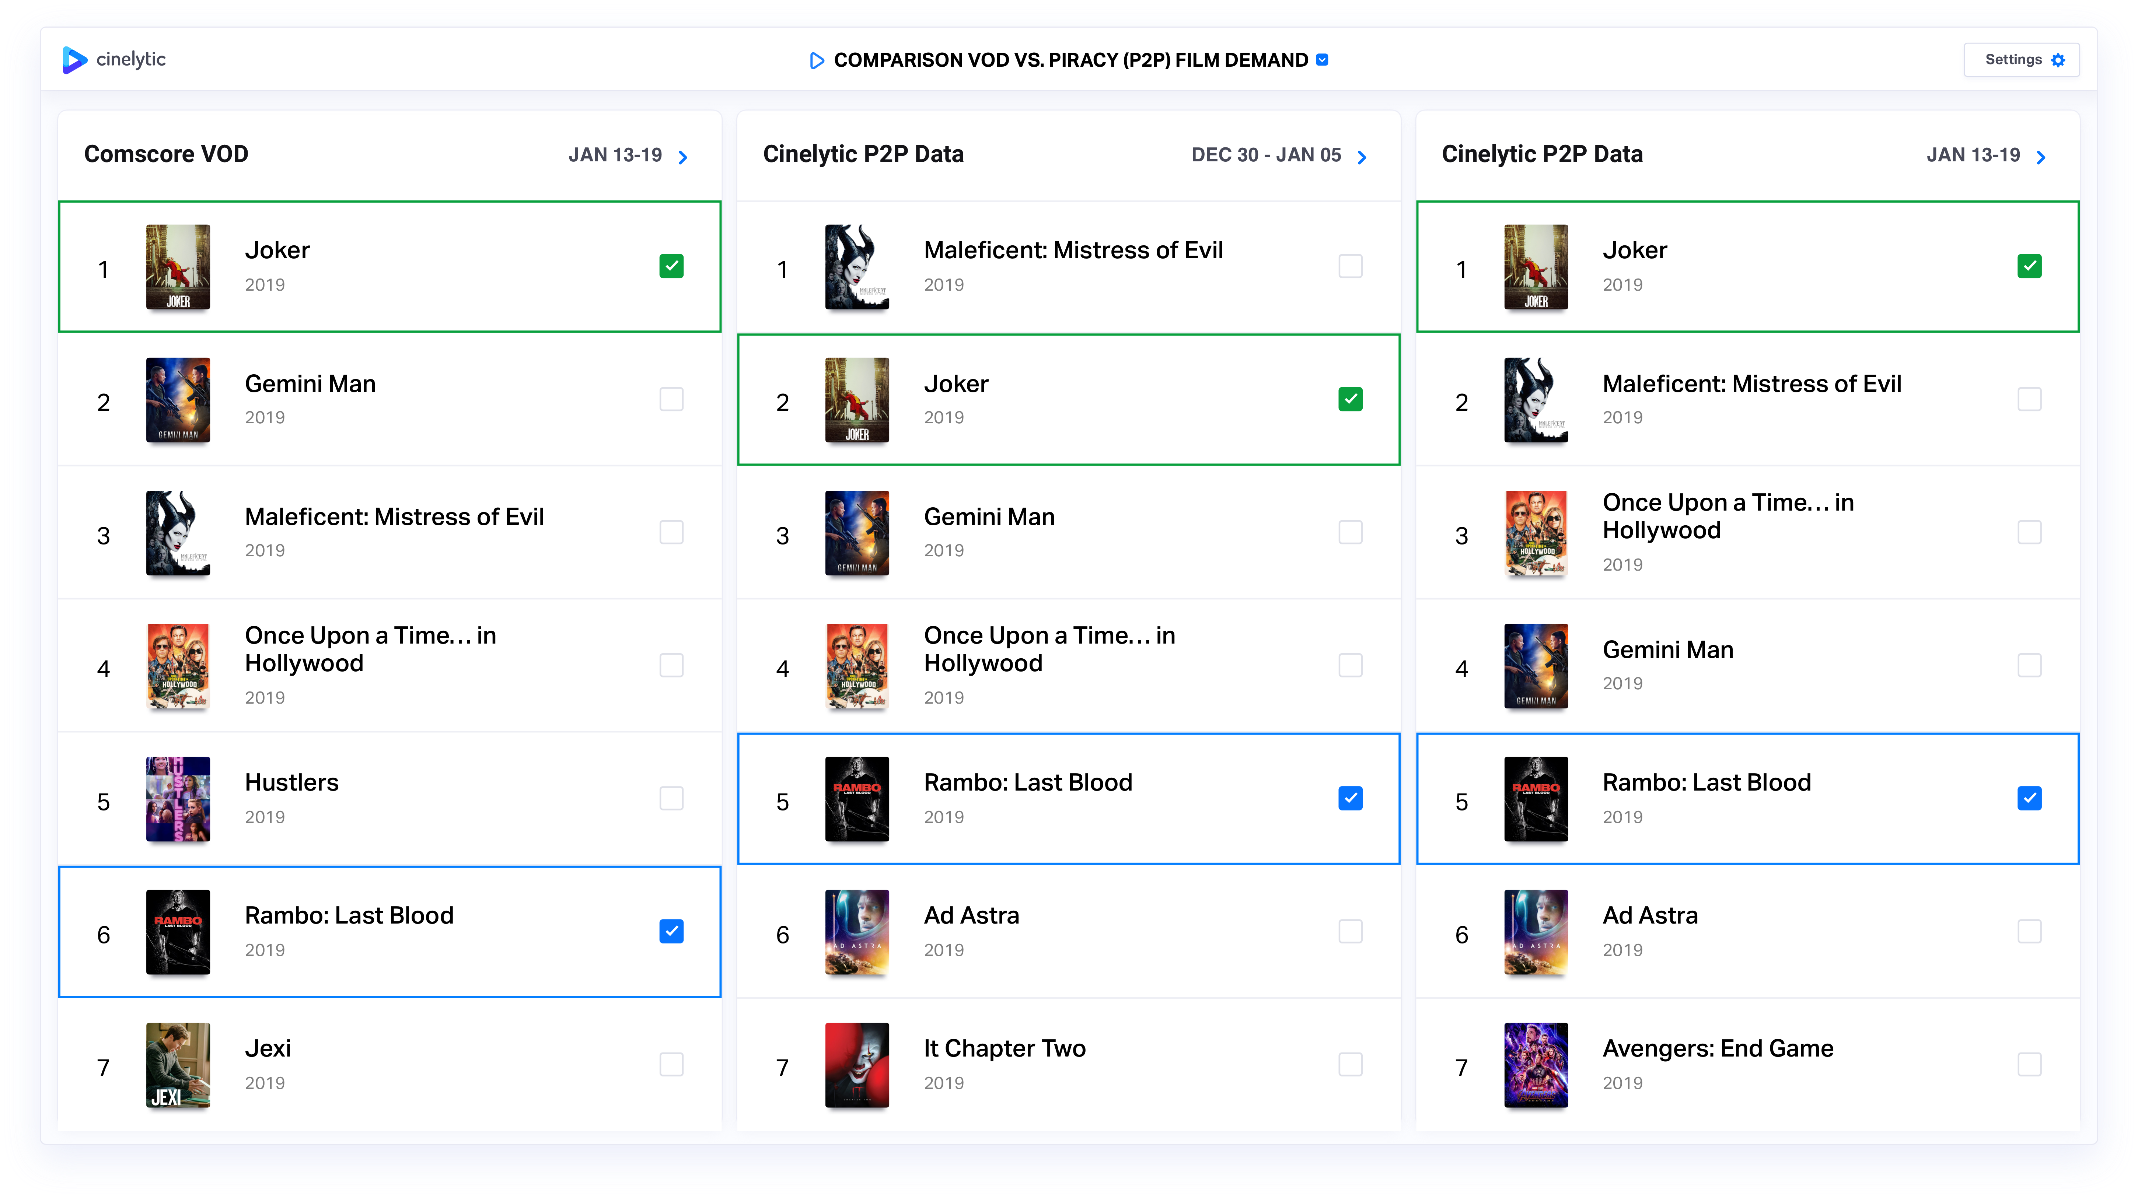Image resolution: width=2138 pixels, height=1198 pixels.
Task: Open the date chevron in the rightmost P2P panel
Action: pos(2041,157)
